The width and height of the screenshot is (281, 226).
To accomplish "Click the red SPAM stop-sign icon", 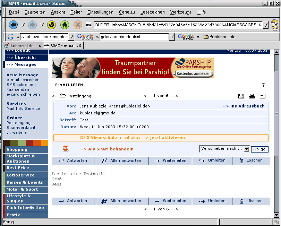I will (x=66, y=149).
